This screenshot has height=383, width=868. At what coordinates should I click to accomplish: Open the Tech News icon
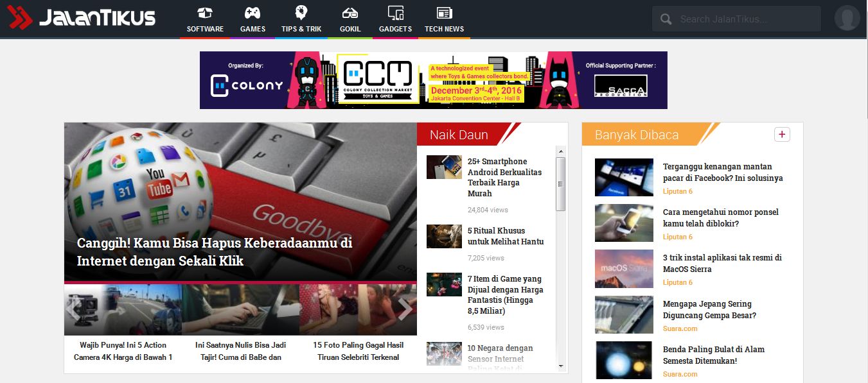(x=444, y=12)
